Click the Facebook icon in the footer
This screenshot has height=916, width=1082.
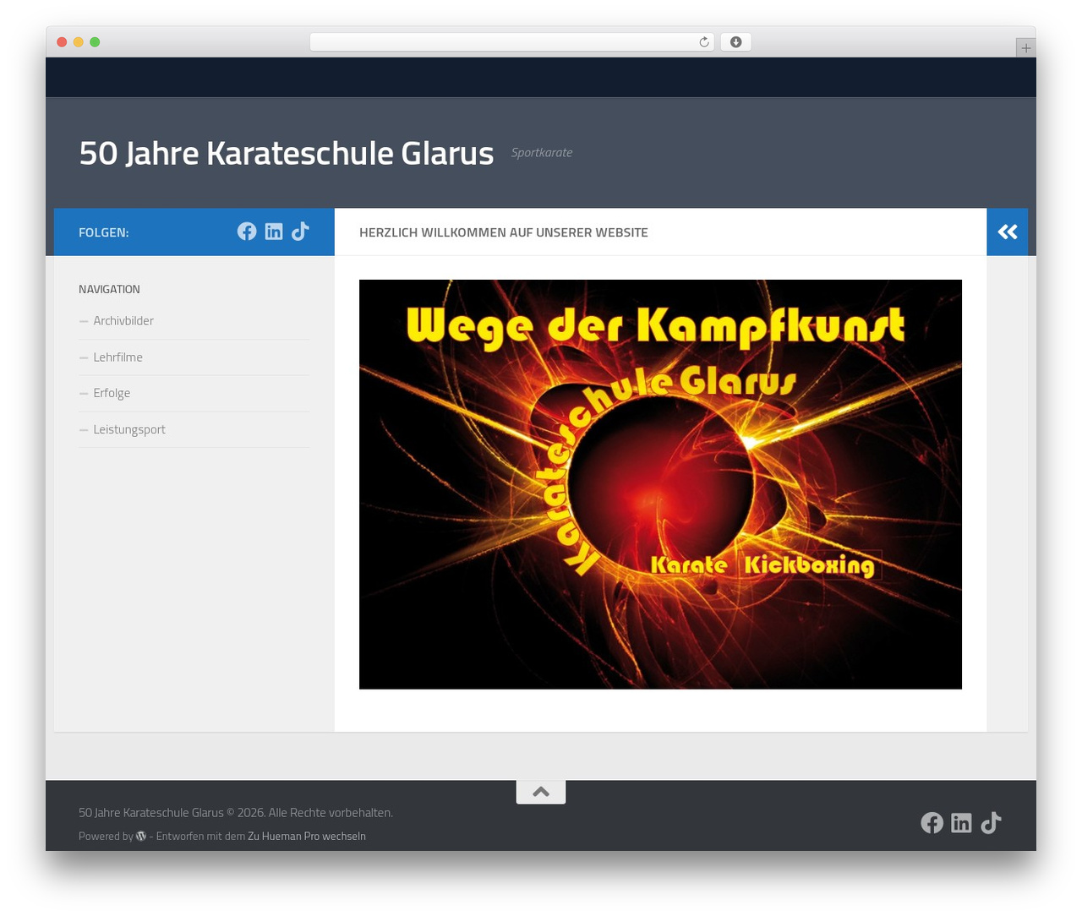[932, 823]
